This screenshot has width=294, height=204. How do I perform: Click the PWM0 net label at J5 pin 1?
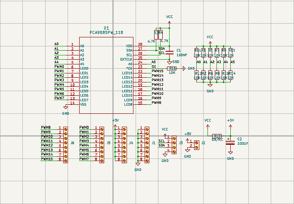(84, 128)
